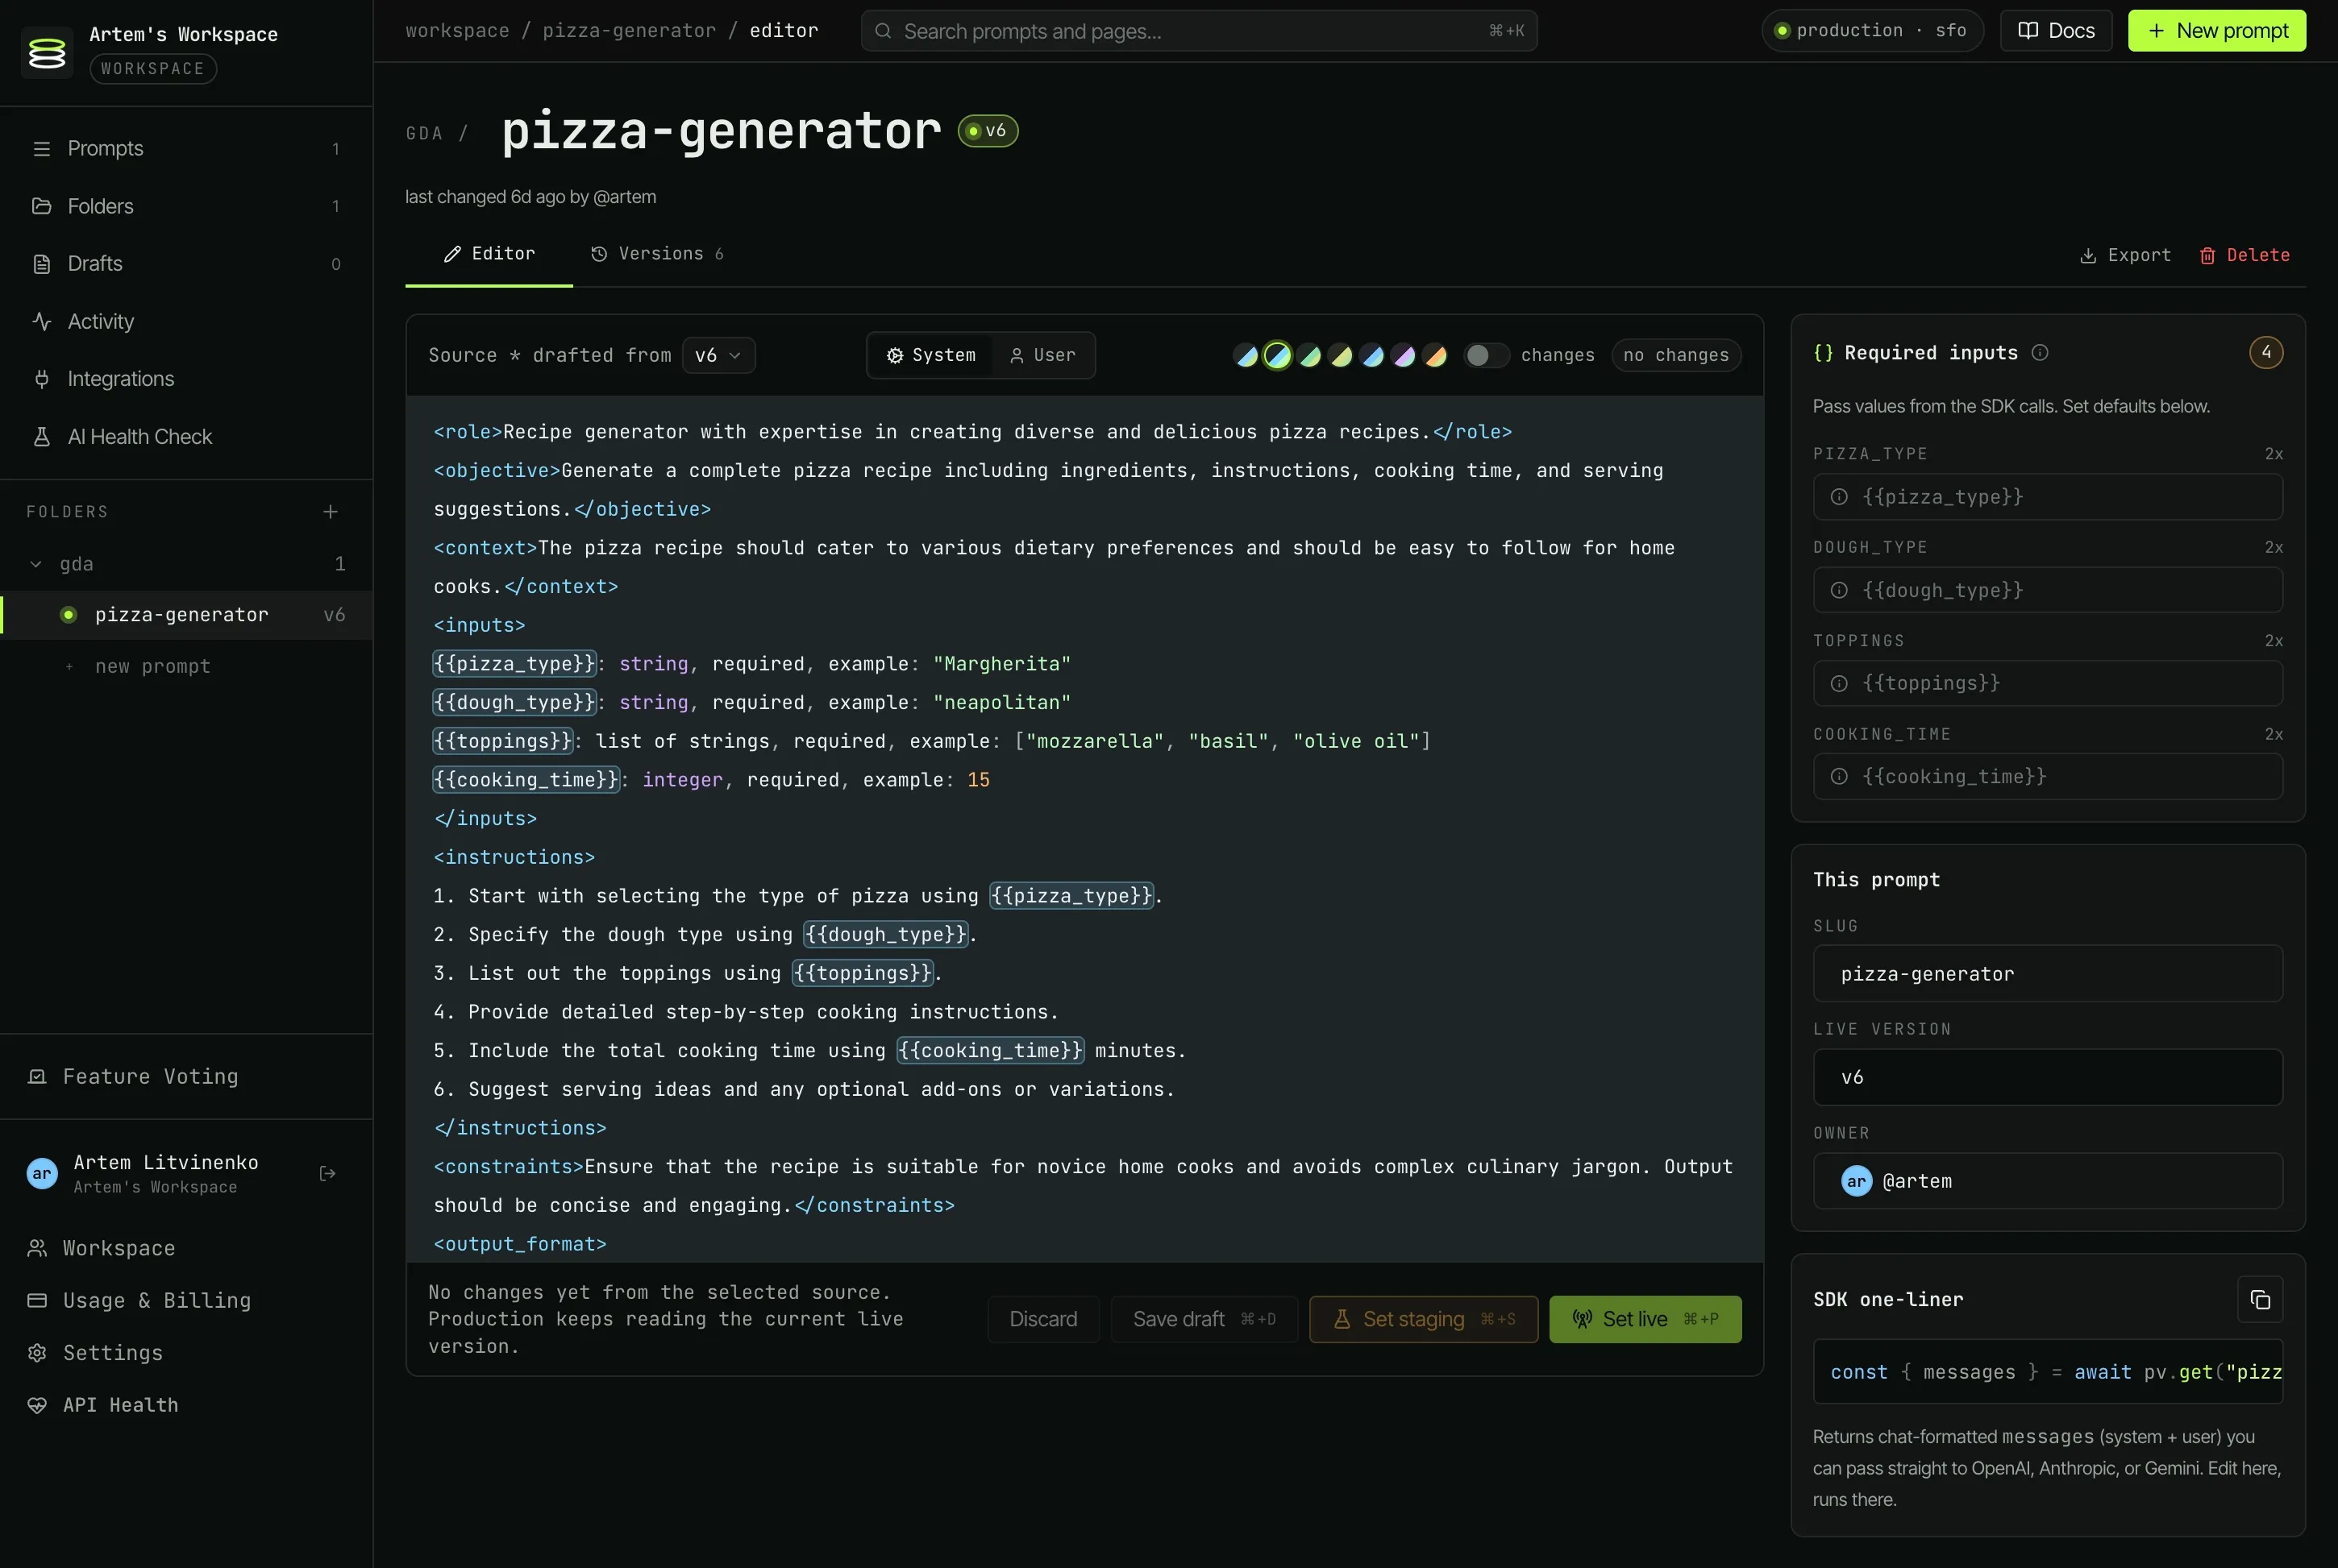Viewport: 2338px width, 1568px height.
Task: Click pizza-generator in the breadcrumb
Action: click(x=628, y=31)
